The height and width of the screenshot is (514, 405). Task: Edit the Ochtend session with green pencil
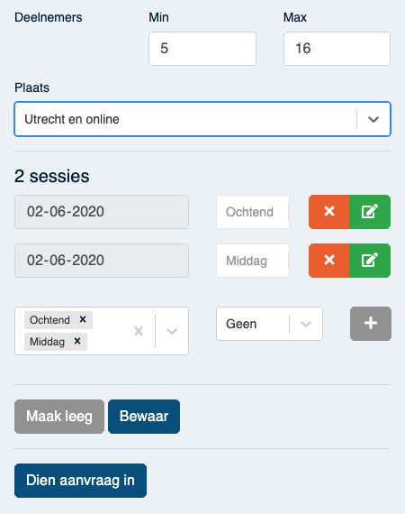370,212
